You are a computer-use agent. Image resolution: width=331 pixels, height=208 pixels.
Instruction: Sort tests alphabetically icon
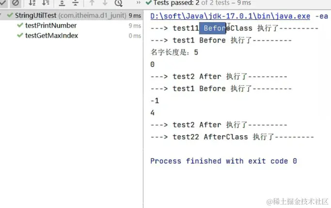pyautogui.click(x=32, y=3)
